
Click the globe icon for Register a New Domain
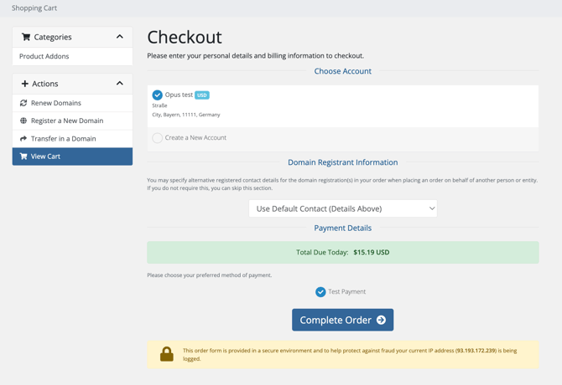(23, 121)
